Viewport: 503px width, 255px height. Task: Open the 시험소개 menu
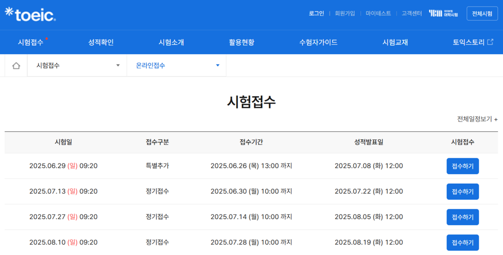point(171,42)
